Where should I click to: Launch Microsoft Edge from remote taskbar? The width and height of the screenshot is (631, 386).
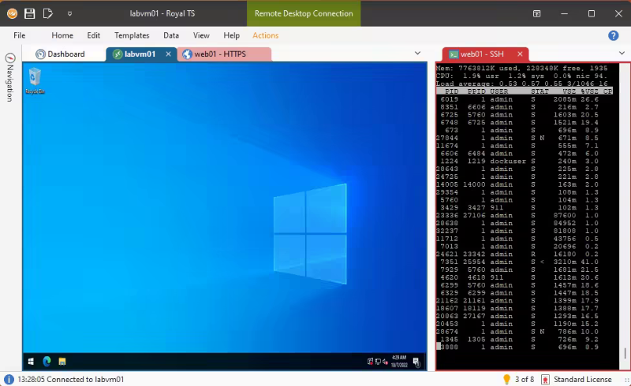[x=47, y=362]
